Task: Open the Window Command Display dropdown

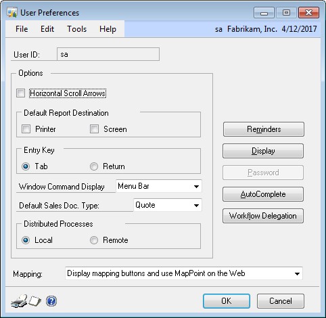Action: 159,186
